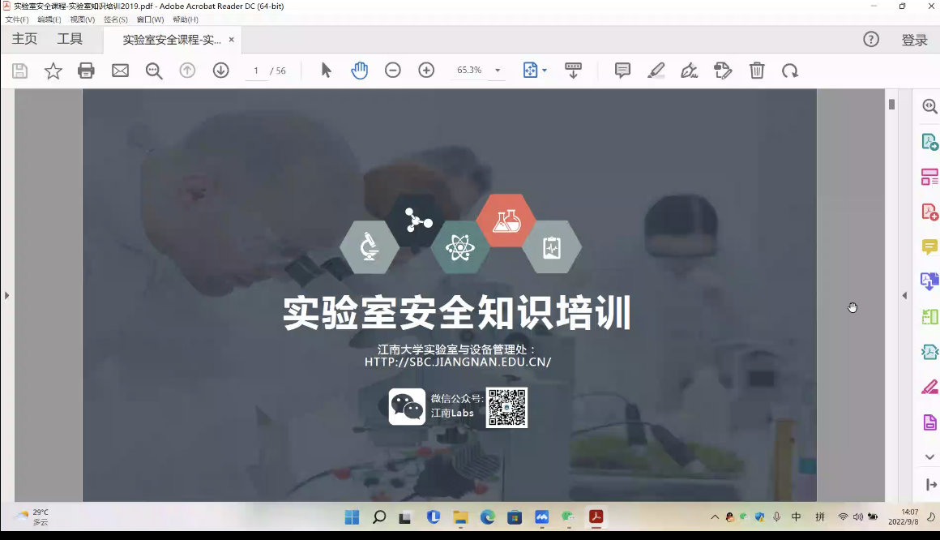Image resolution: width=940 pixels, height=540 pixels.
Task: Select the Highlight text pen tool
Action: 656,71
